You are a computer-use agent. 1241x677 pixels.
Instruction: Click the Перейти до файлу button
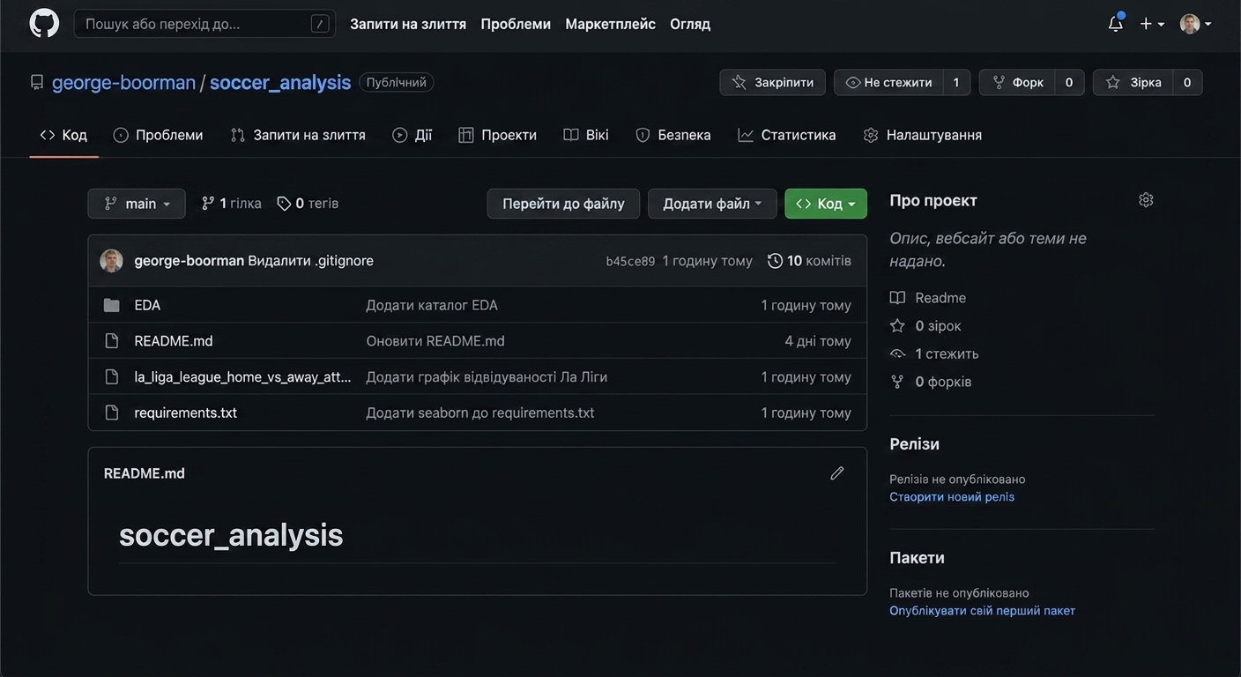point(563,204)
